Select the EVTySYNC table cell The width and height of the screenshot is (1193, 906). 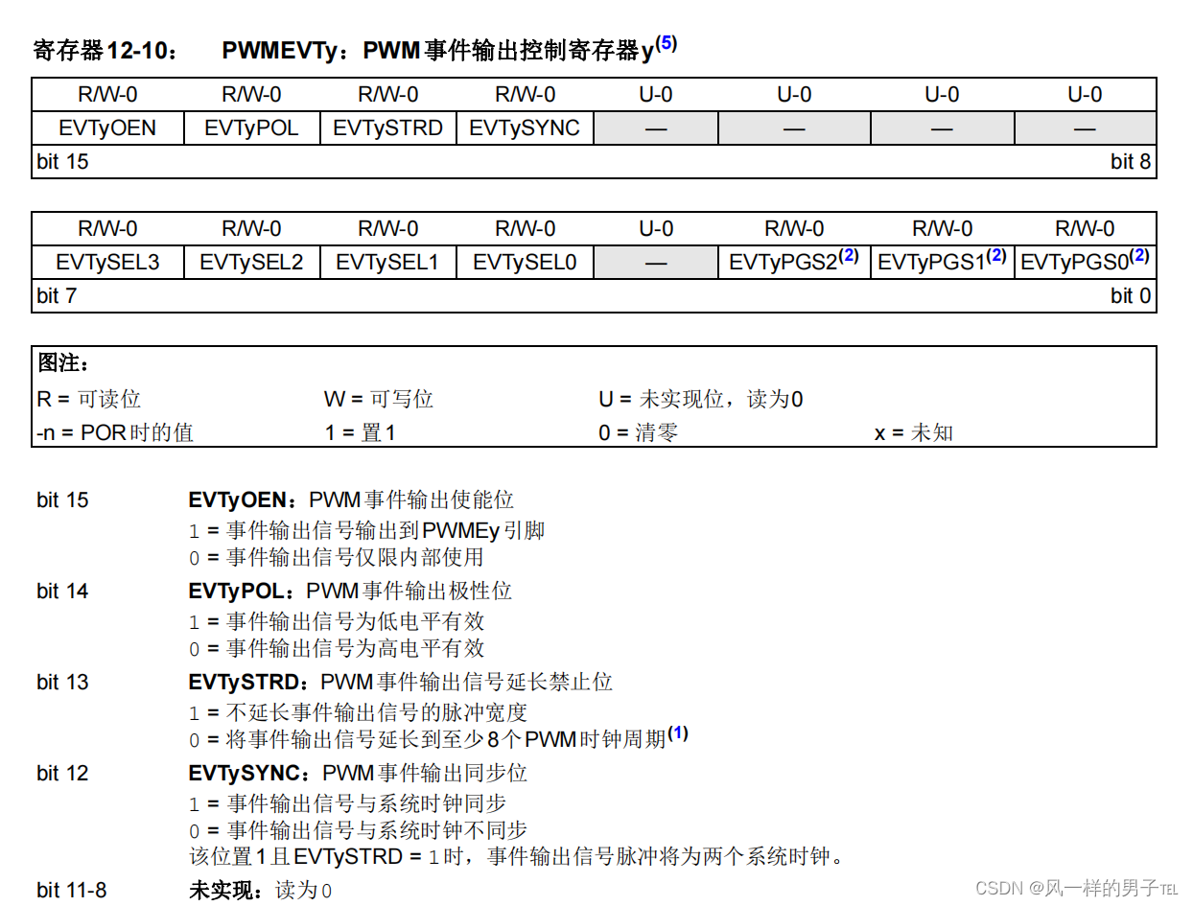coord(525,128)
